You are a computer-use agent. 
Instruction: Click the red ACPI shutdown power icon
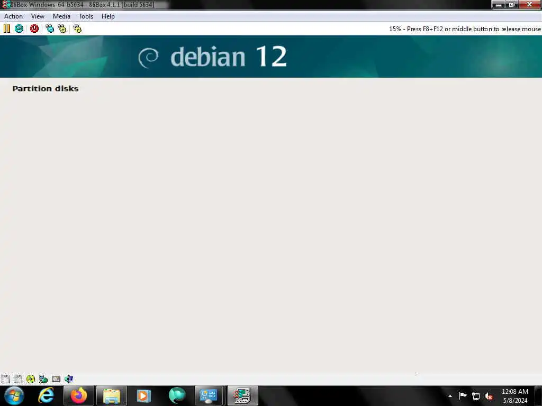tap(34, 29)
